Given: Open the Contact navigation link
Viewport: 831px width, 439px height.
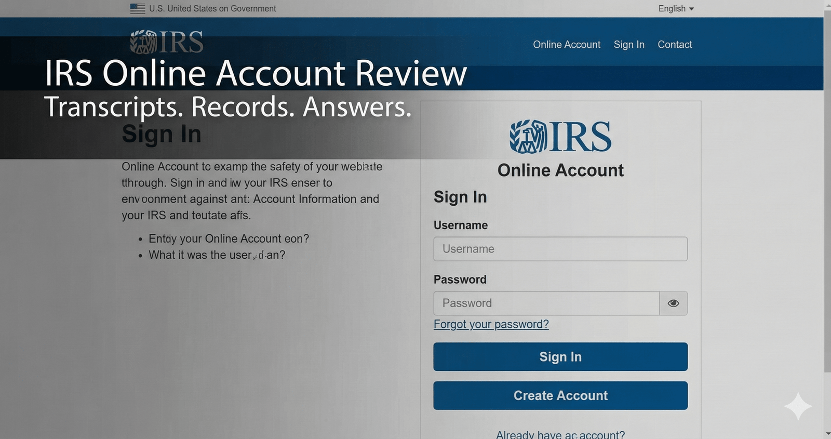Looking at the screenshot, I should click(675, 45).
